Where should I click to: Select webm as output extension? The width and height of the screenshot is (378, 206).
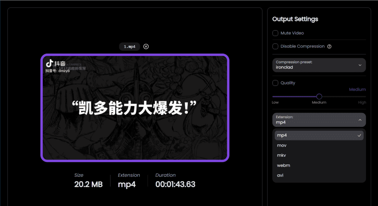point(319,165)
